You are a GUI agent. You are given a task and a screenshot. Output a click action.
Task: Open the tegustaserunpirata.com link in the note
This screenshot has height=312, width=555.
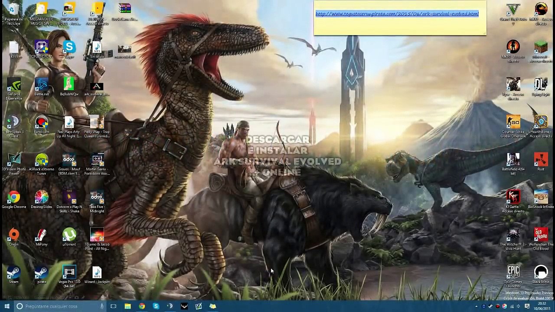397,14
